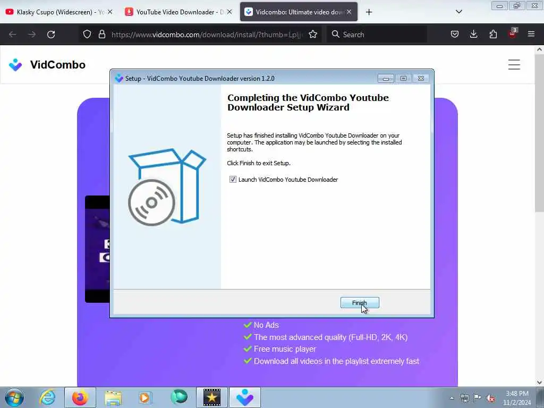Viewport: 544px width, 408px height.
Task: Uncheck Launch VidCombo Youtube Downloader checkbox
Action: coord(233,180)
